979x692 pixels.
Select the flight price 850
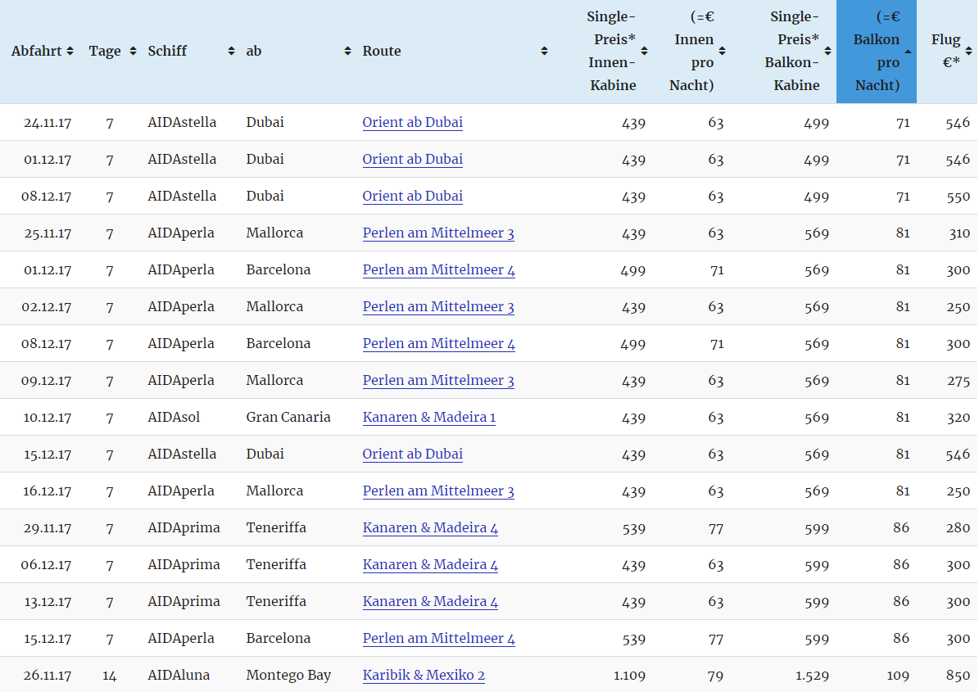pyautogui.click(x=958, y=675)
